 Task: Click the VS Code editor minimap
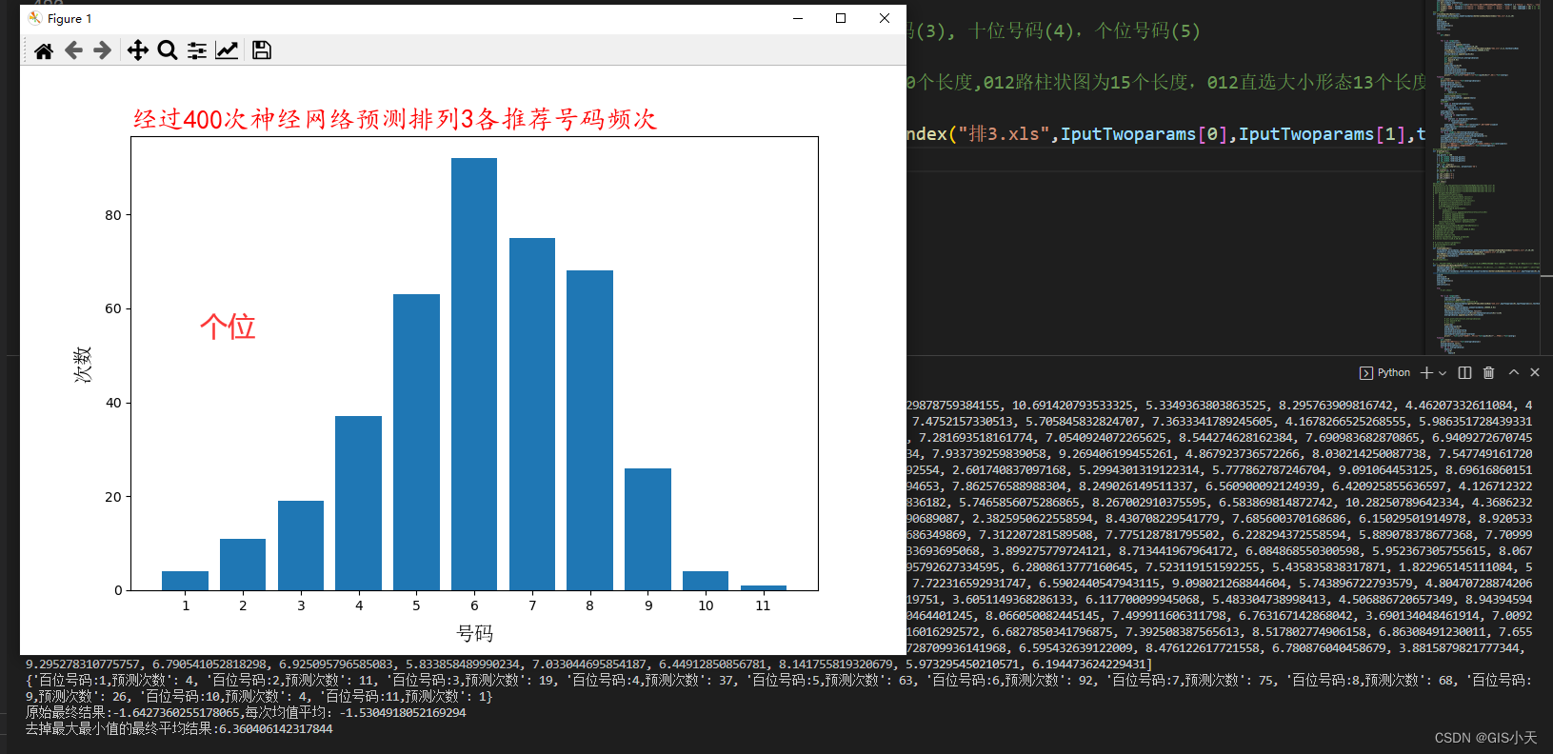(x=1486, y=176)
